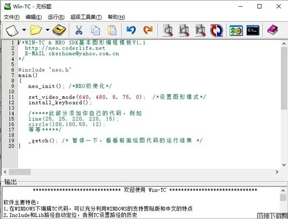Redo the edit with orange arrow
Screen dimensions: 288x219
click(x=148, y=30)
